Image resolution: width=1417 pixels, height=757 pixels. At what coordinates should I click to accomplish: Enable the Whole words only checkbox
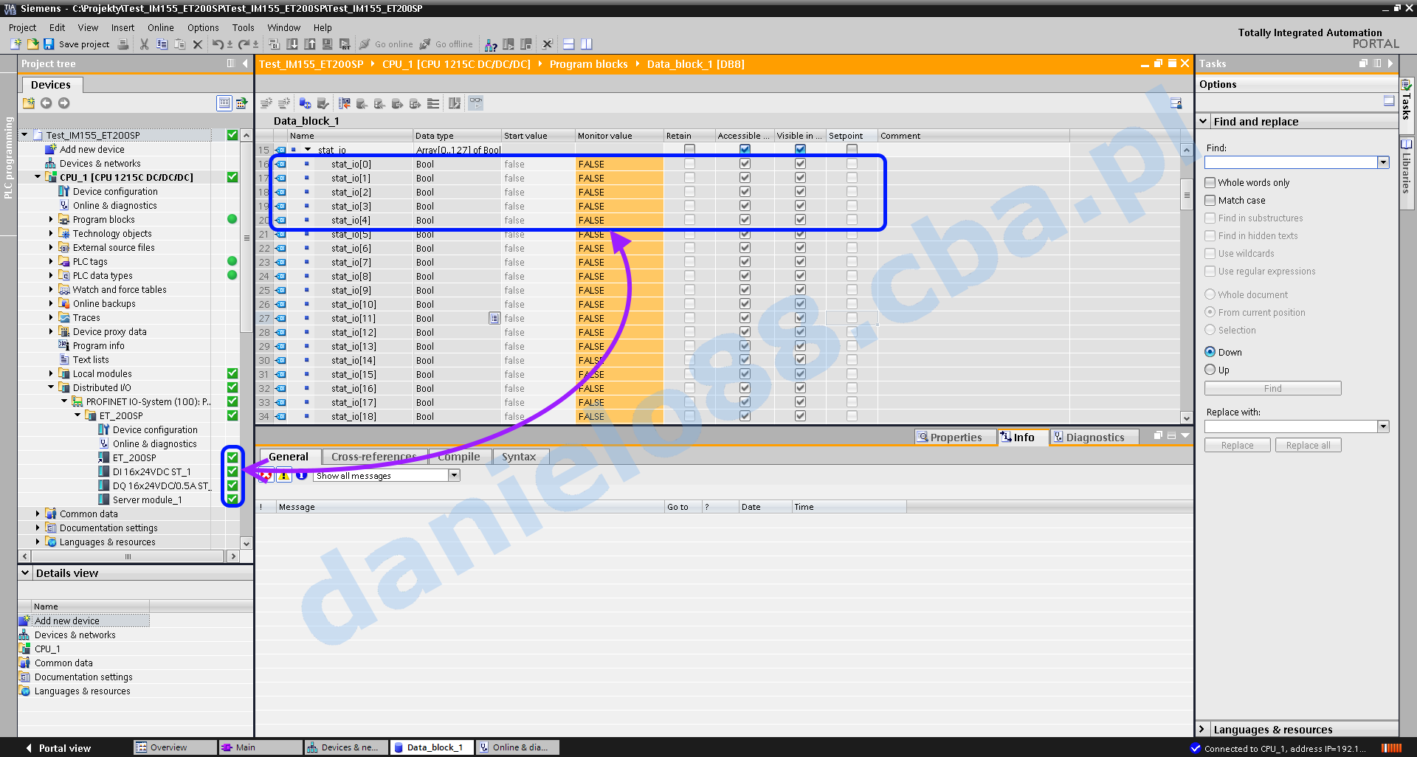pos(1210,182)
